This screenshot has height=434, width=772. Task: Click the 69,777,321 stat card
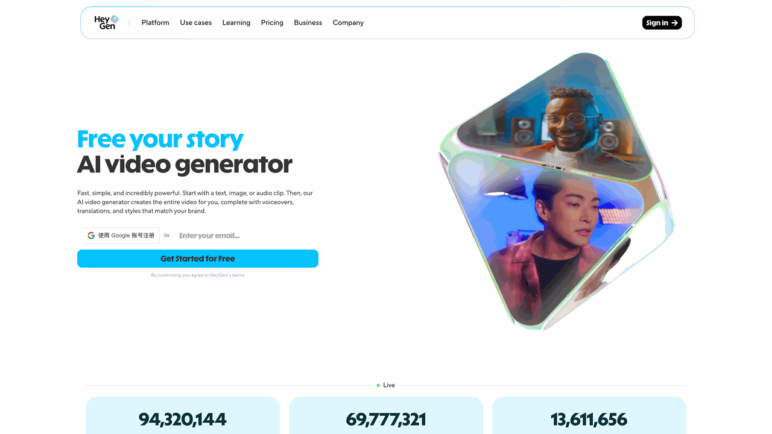pyautogui.click(x=386, y=415)
